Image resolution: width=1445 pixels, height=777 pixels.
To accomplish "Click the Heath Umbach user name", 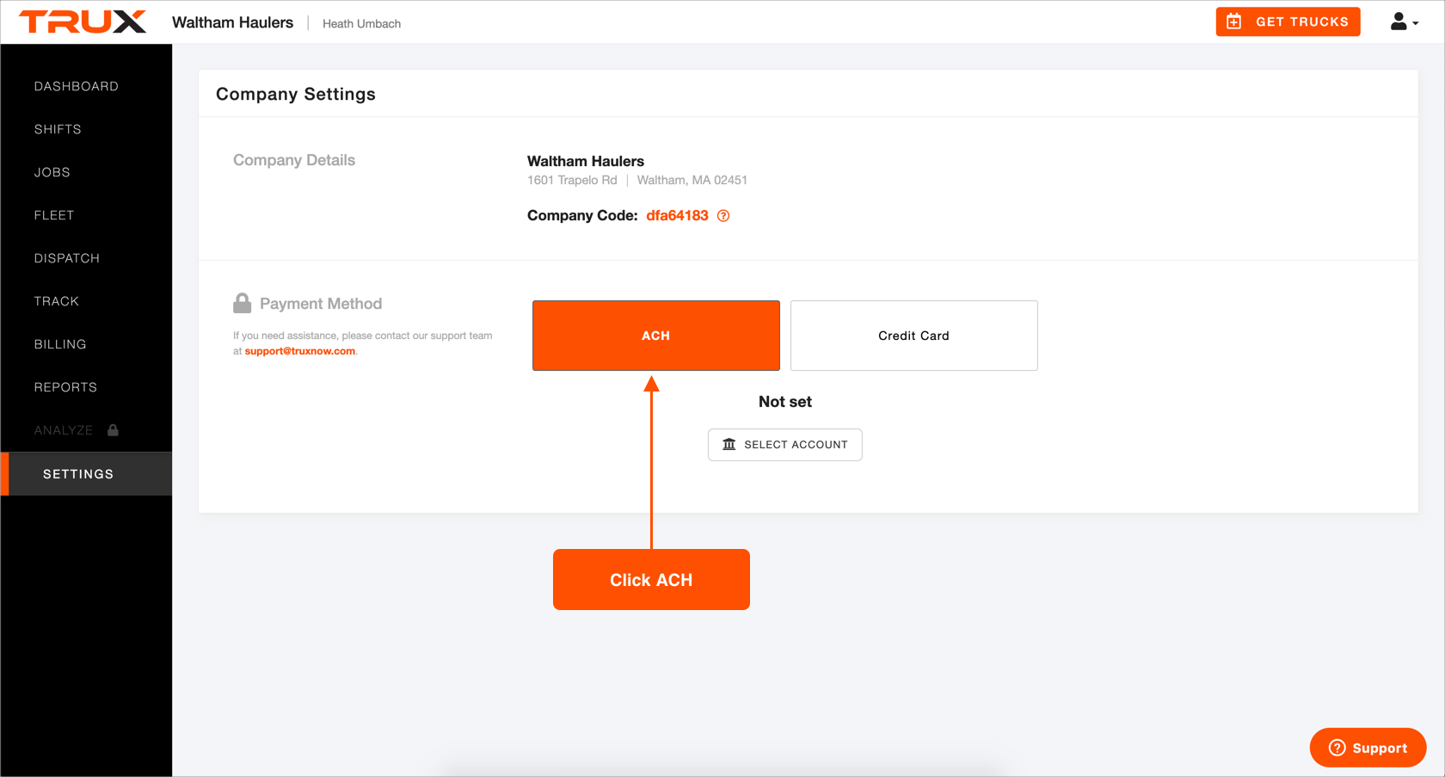I will point(361,24).
